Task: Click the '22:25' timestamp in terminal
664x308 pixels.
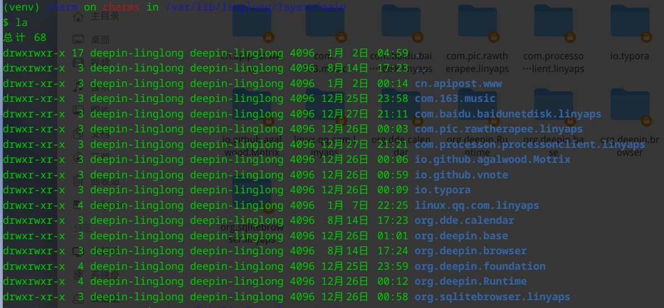Action: click(x=393, y=206)
